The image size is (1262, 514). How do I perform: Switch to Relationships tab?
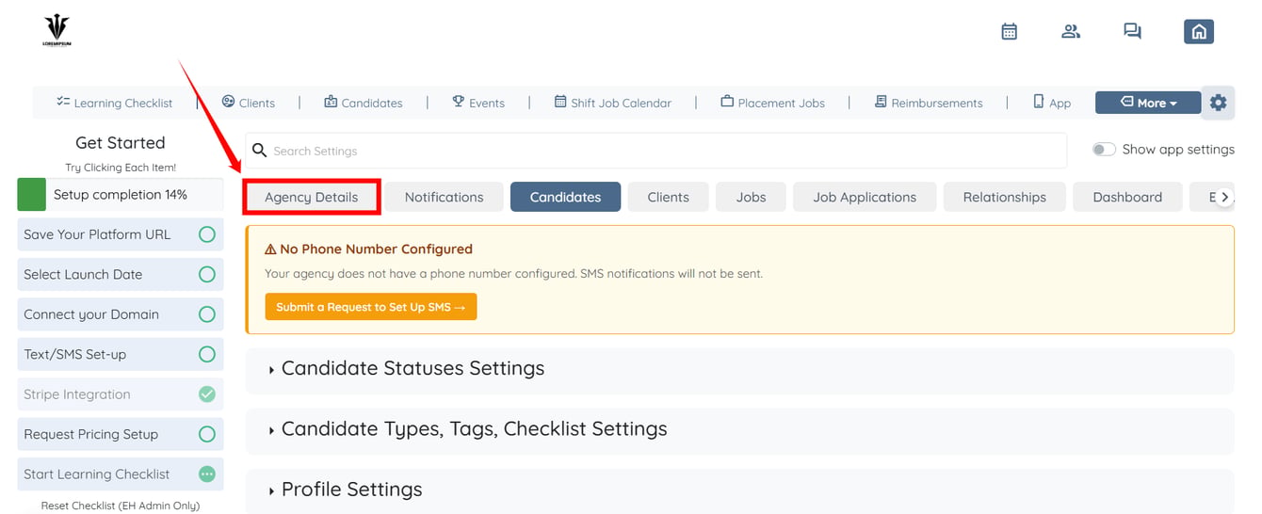pyautogui.click(x=1004, y=197)
